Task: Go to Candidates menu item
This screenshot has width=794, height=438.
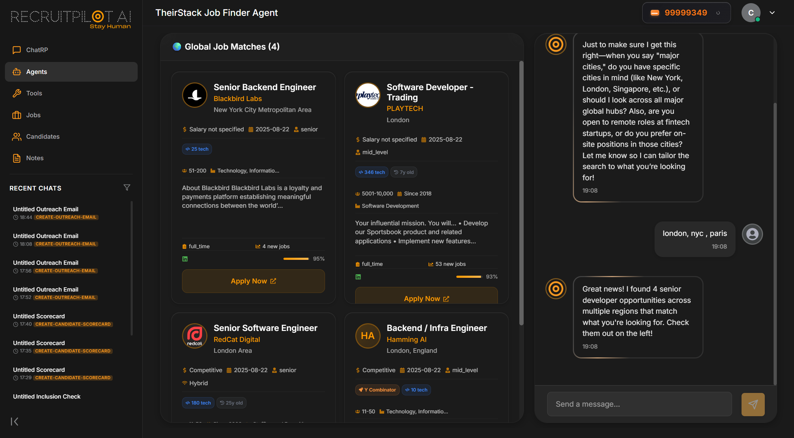Action: [71, 137]
